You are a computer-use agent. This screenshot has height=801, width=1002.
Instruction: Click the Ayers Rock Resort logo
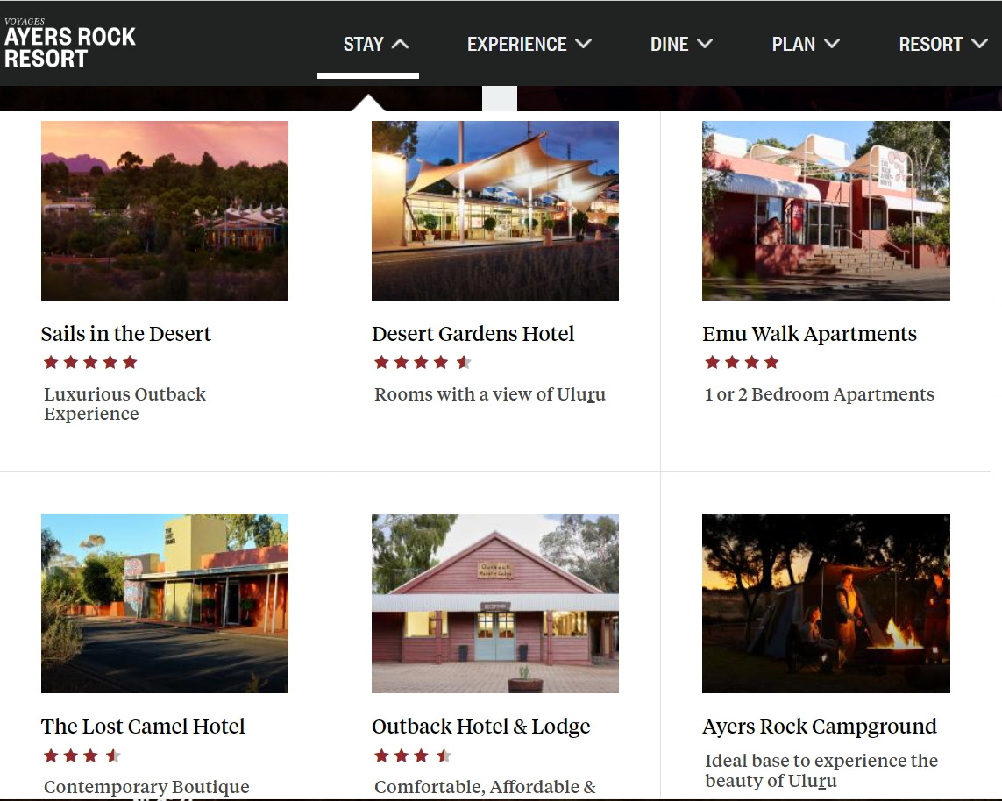[69, 43]
